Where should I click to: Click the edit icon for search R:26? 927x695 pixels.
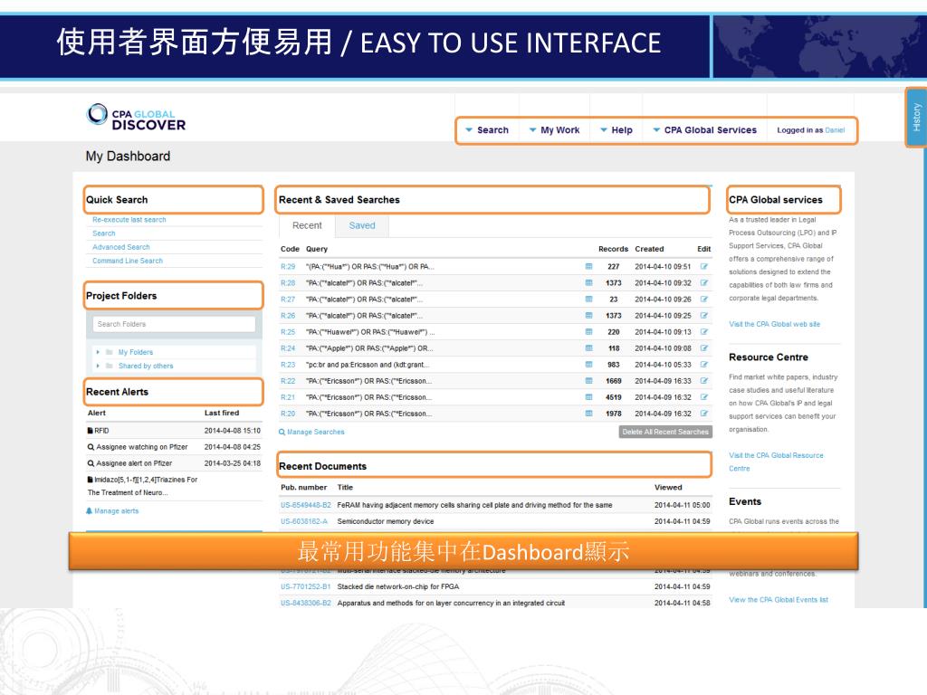coord(704,316)
